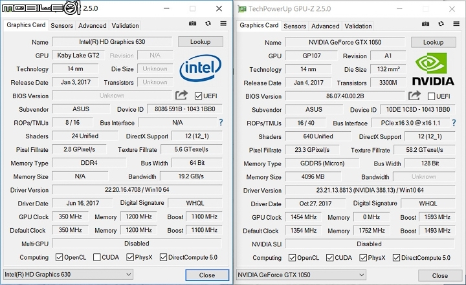466x285 pixels.
Task: Click GPU-Z app icon in NVIDIA title bar
Action: click(242, 9)
